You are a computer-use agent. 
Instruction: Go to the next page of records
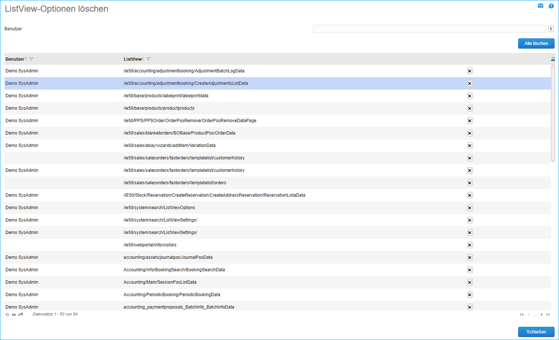[542, 314]
